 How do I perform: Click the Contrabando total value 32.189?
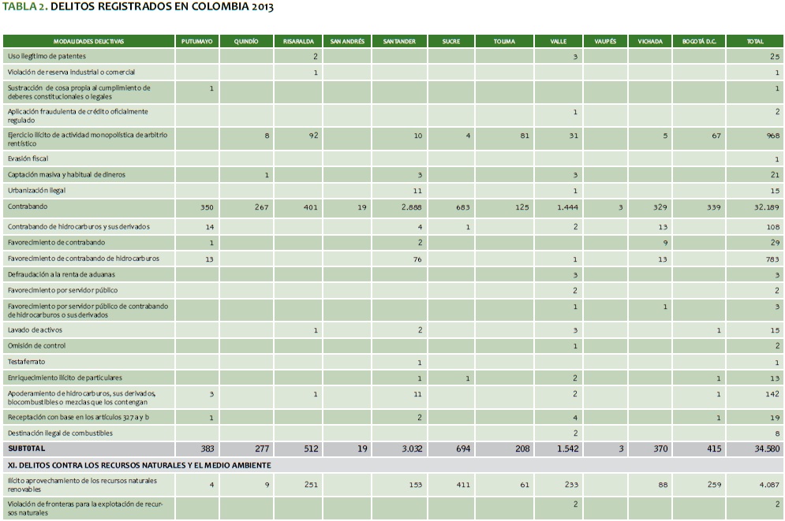(764, 208)
